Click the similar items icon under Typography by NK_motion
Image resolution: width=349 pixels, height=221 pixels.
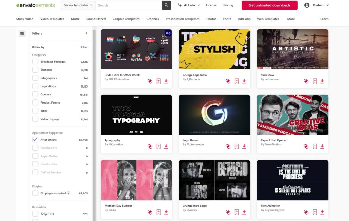(150, 146)
